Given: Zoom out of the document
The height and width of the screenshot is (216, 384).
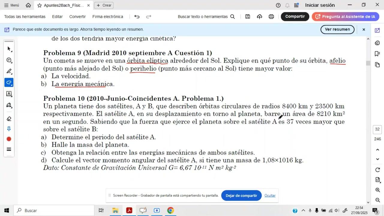Looking at the screenshot, I should [378, 200].
